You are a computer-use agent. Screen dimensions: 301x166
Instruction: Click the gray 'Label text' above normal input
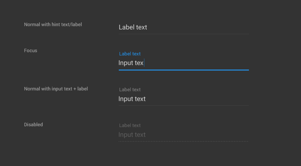click(130, 90)
